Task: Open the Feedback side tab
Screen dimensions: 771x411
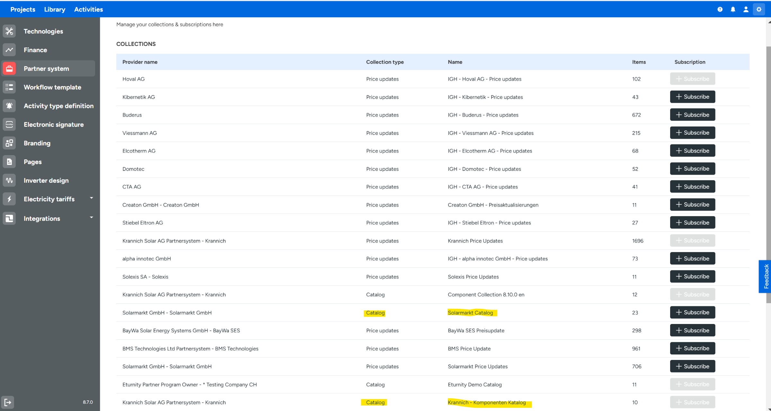Action: click(x=766, y=276)
